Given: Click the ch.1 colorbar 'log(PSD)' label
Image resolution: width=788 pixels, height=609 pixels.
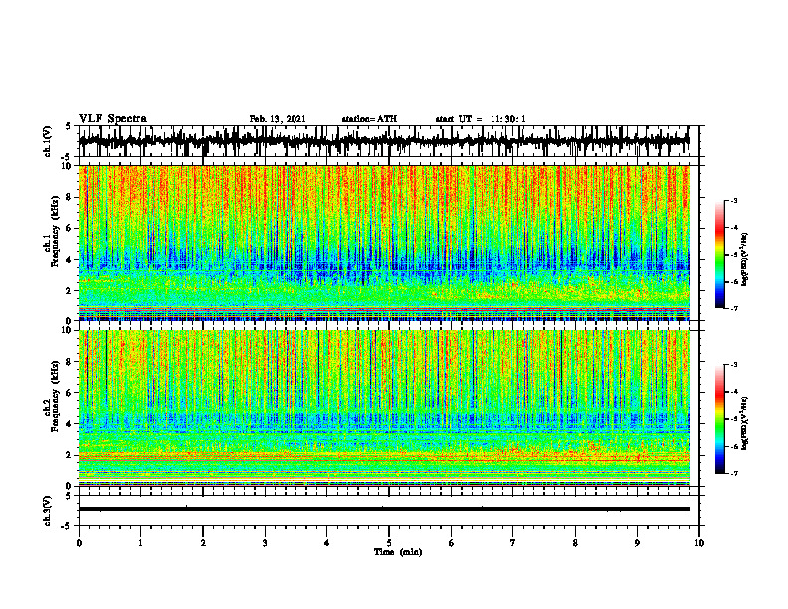Looking at the screenshot, I should pyautogui.click(x=745, y=260).
